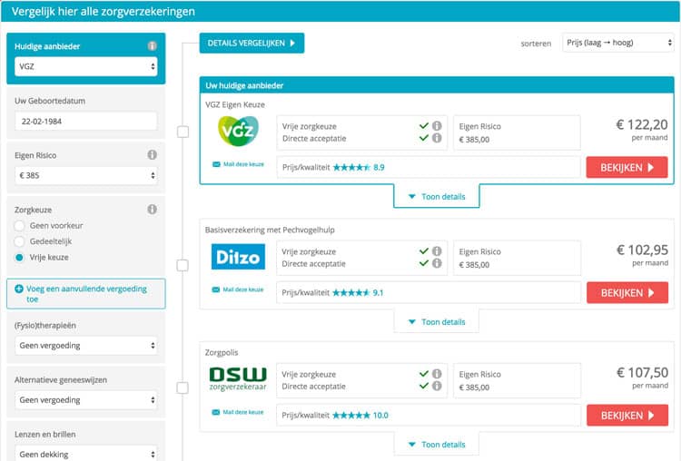Select Vrije keuze radio option
Viewport: 681px width, 461px height.
pos(19,258)
